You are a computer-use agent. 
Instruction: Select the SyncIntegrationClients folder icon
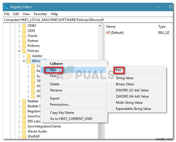[x=24, y=126]
